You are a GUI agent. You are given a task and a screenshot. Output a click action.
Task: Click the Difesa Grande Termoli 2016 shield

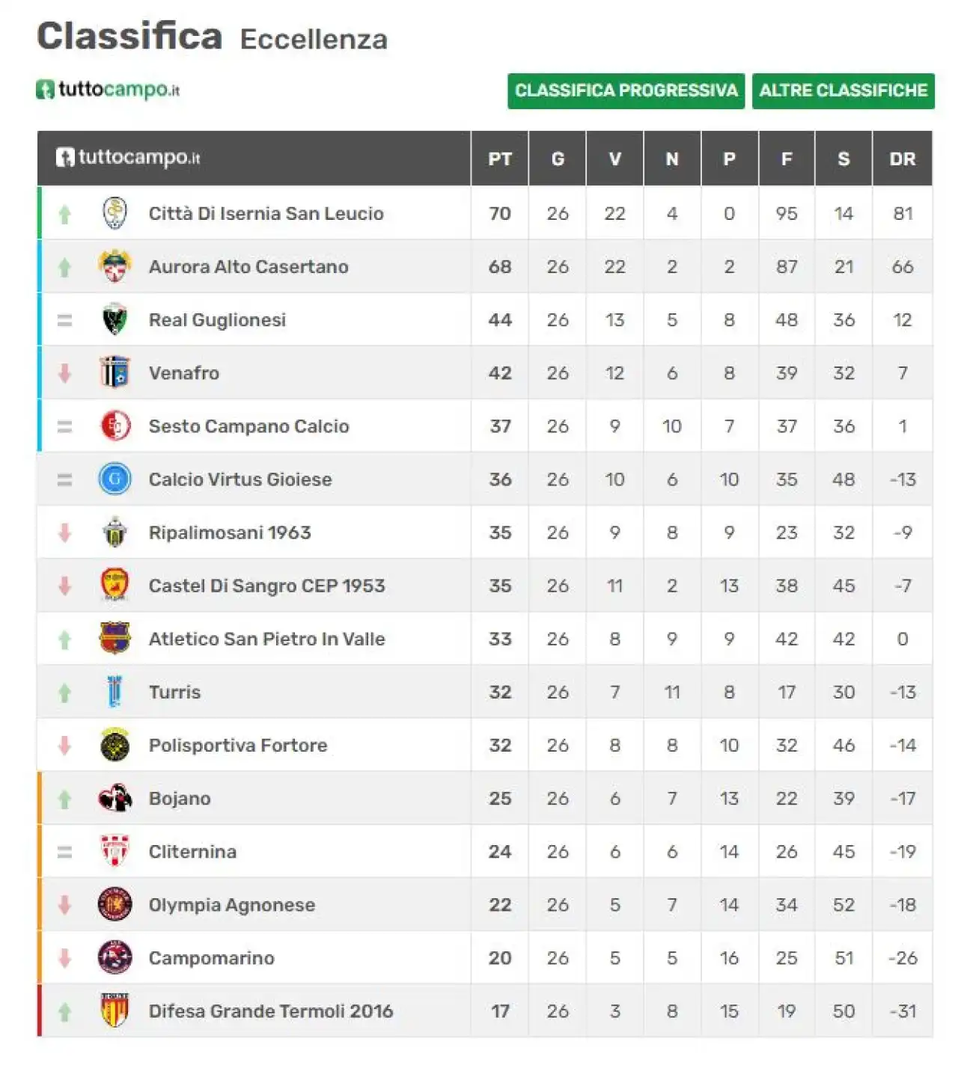click(x=115, y=1010)
